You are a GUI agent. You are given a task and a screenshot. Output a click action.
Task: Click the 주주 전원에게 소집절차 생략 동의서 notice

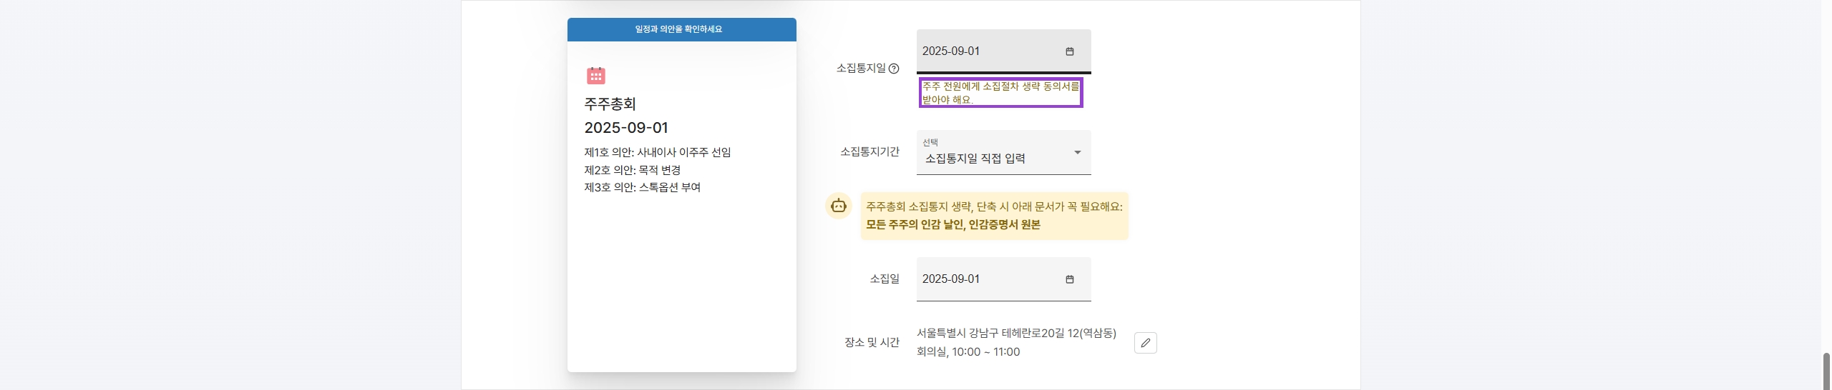click(x=1000, y=93)
